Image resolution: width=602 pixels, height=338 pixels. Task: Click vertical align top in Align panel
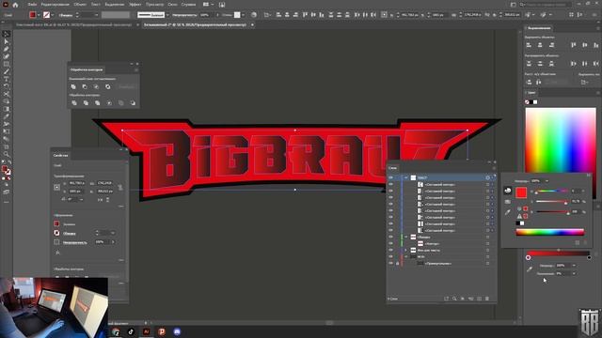(573, 45)
